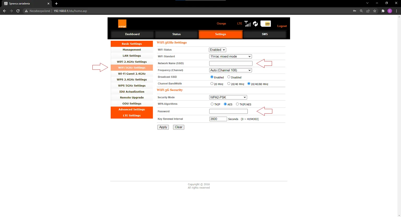Viewport: 401px width, 217px height.
Task: Open the WiFi Status dropdown
Action: (217, 50)
